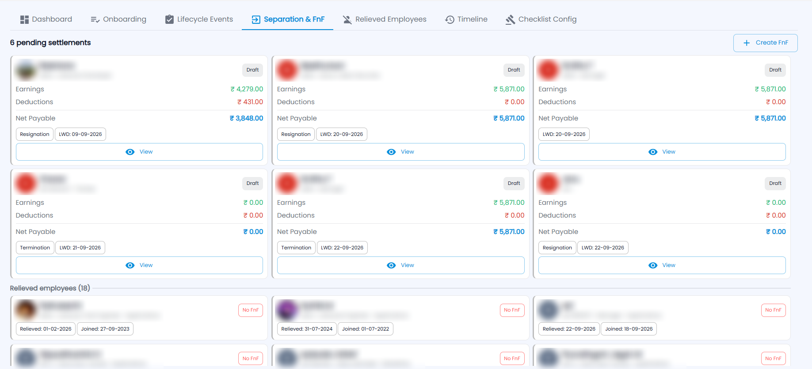Viewport: 812px width, 369px height.
Task: Click the Relieved Employees person-off icon
Action: click(347, 19)
